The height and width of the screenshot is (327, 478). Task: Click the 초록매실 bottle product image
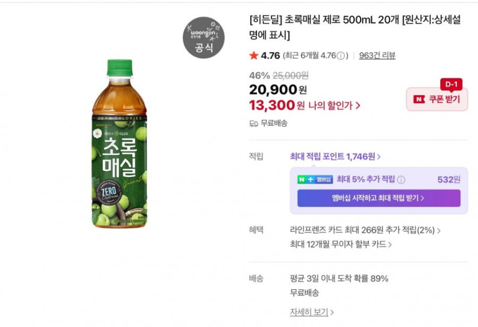pyautogui.click(x=119, y=143)
